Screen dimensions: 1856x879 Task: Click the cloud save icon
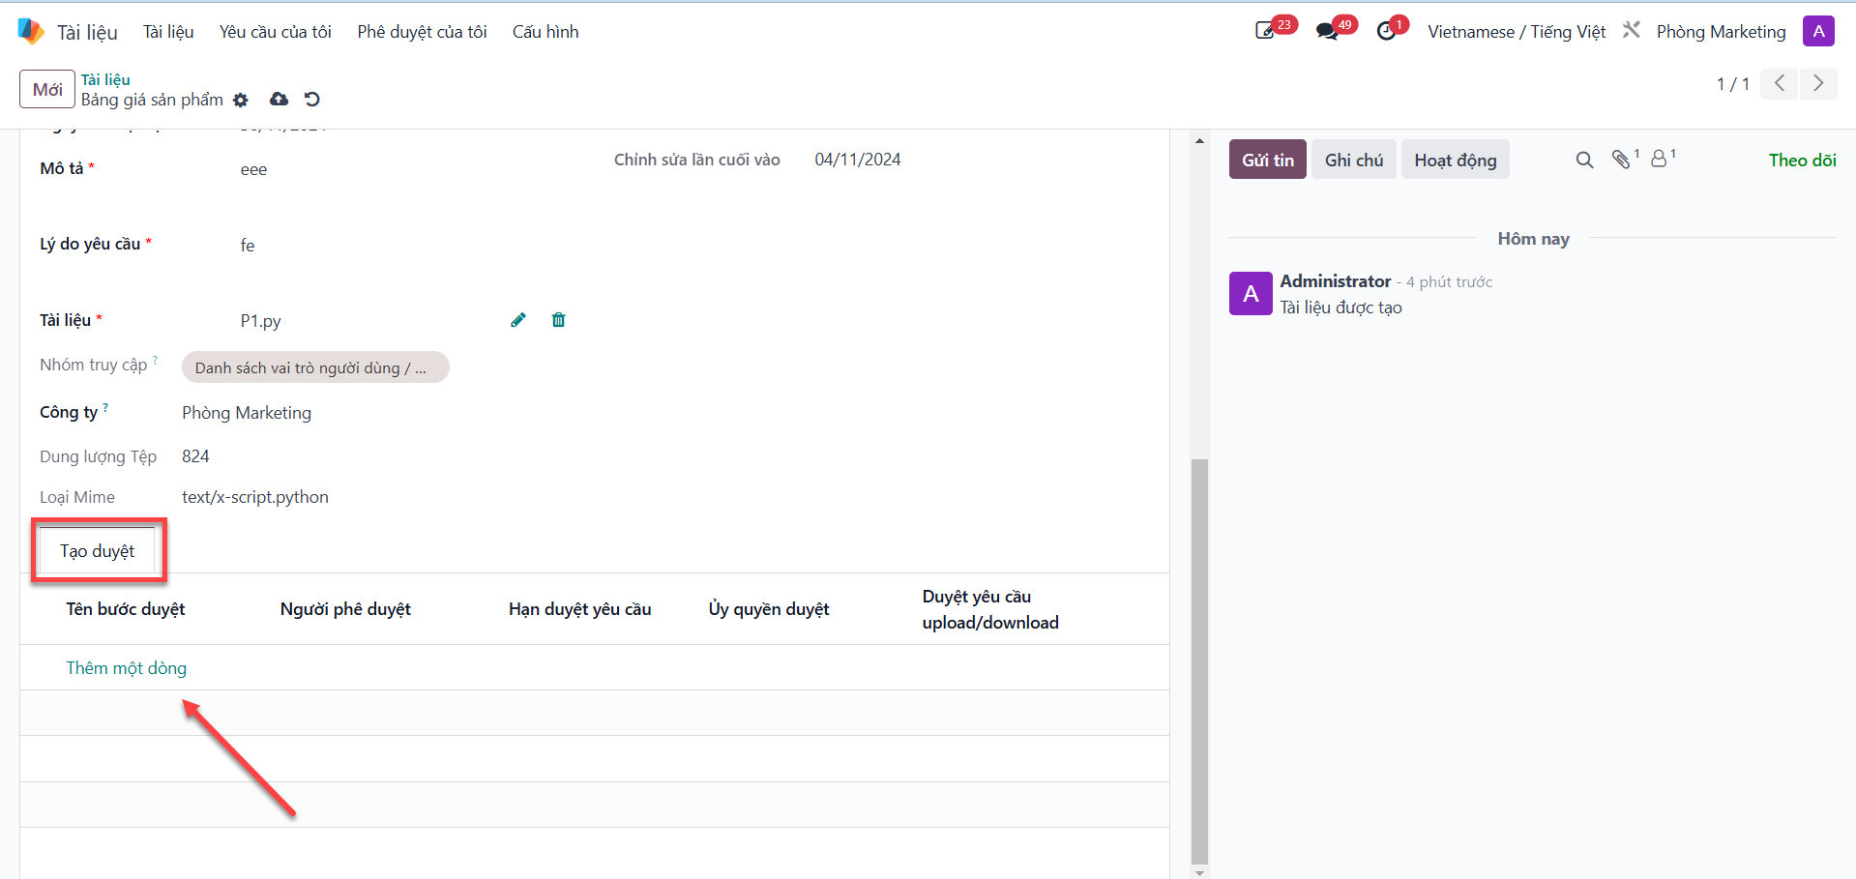point(279,99)
